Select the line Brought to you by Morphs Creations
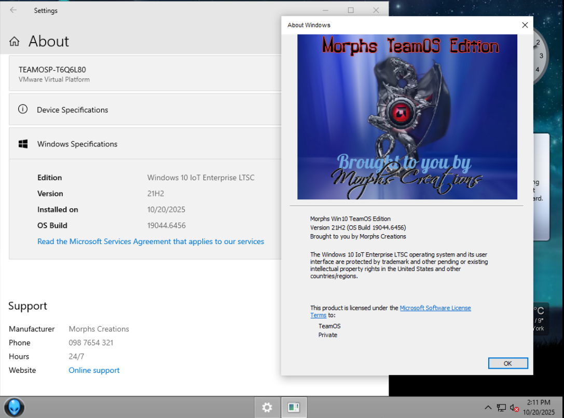 [358, 237]
